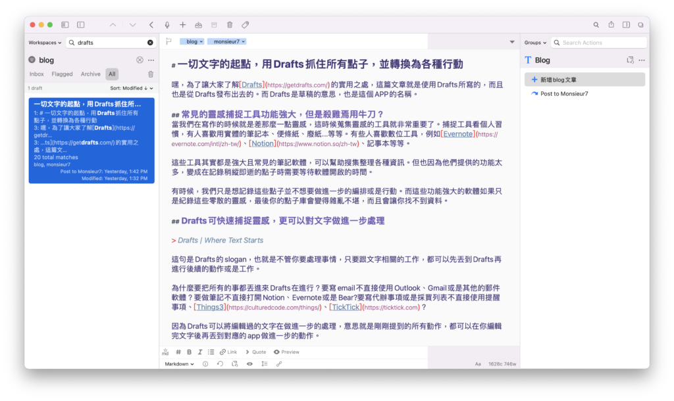The image size is (674, 401).
Task: Open tag editing with the tag icon
Action: pos(245,24)
